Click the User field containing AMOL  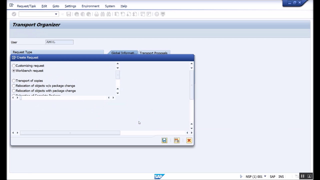click(59, 42)
